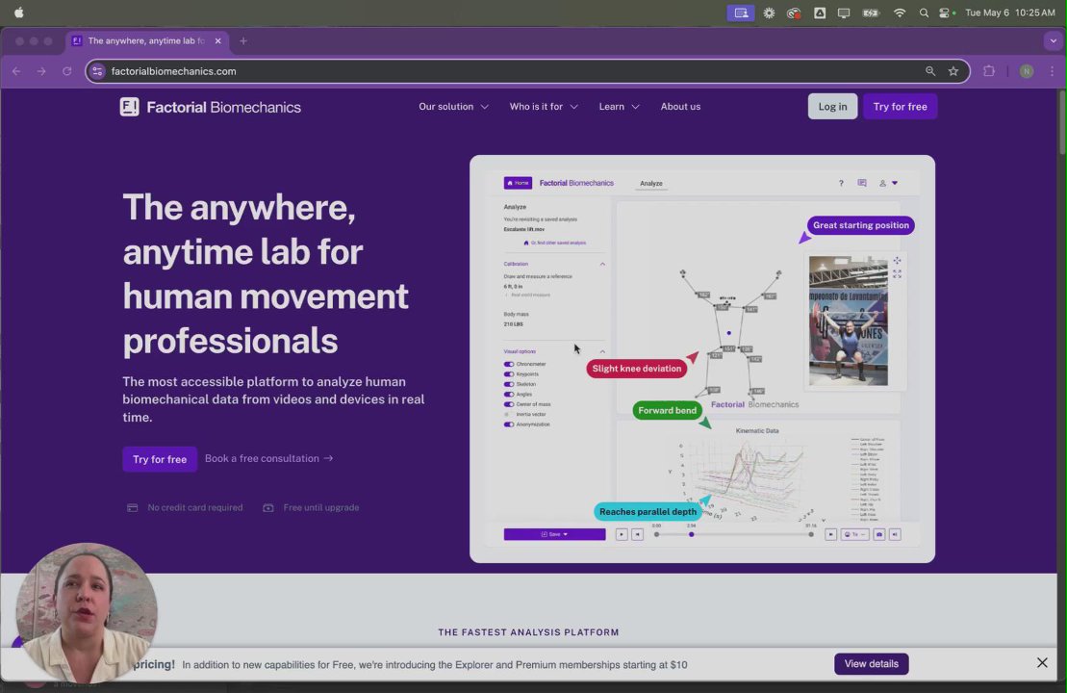This screenshot has width=1067, height=693.
Task: Open the Chrome profile avatar
Action: (1027, 71)
